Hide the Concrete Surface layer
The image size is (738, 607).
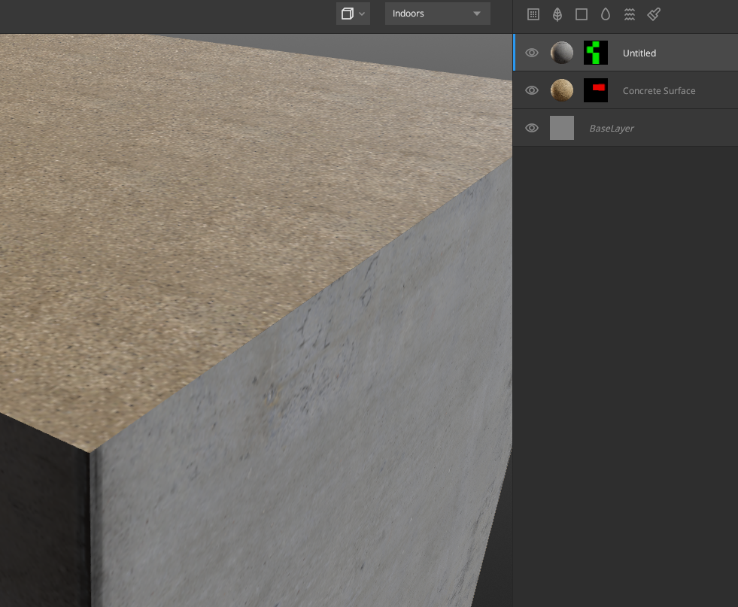[x=532, y=90]
